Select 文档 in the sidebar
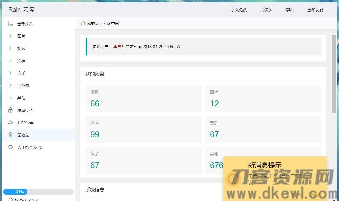This screenshot has height=201, width=339. [21, 61]
